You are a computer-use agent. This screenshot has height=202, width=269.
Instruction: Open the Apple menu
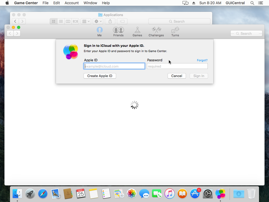pyautogui.click(x=7, y=3)
